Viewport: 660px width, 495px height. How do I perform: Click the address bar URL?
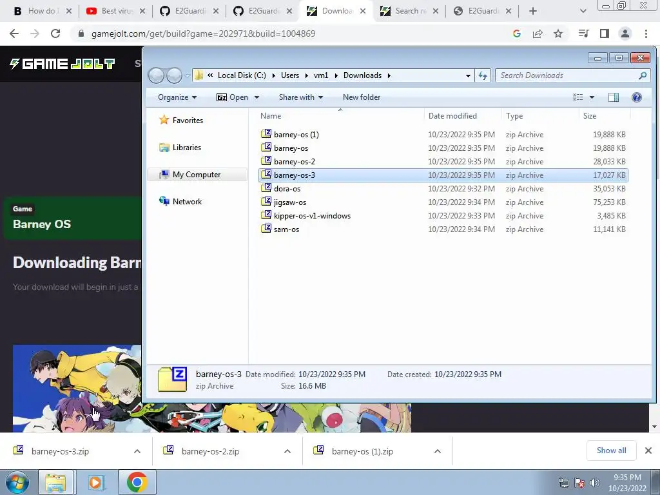[203, 34]
